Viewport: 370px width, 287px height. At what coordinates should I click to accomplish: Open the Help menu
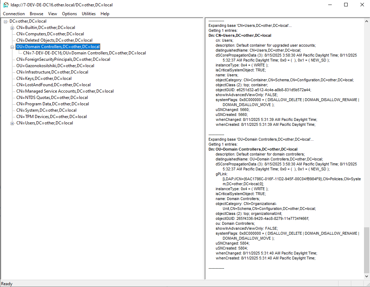pos(105,14)
